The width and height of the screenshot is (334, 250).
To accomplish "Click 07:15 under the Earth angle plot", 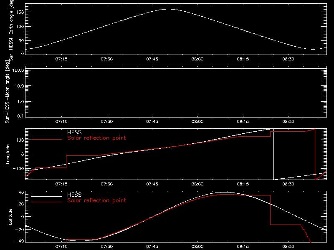I will tap(61, 59).
